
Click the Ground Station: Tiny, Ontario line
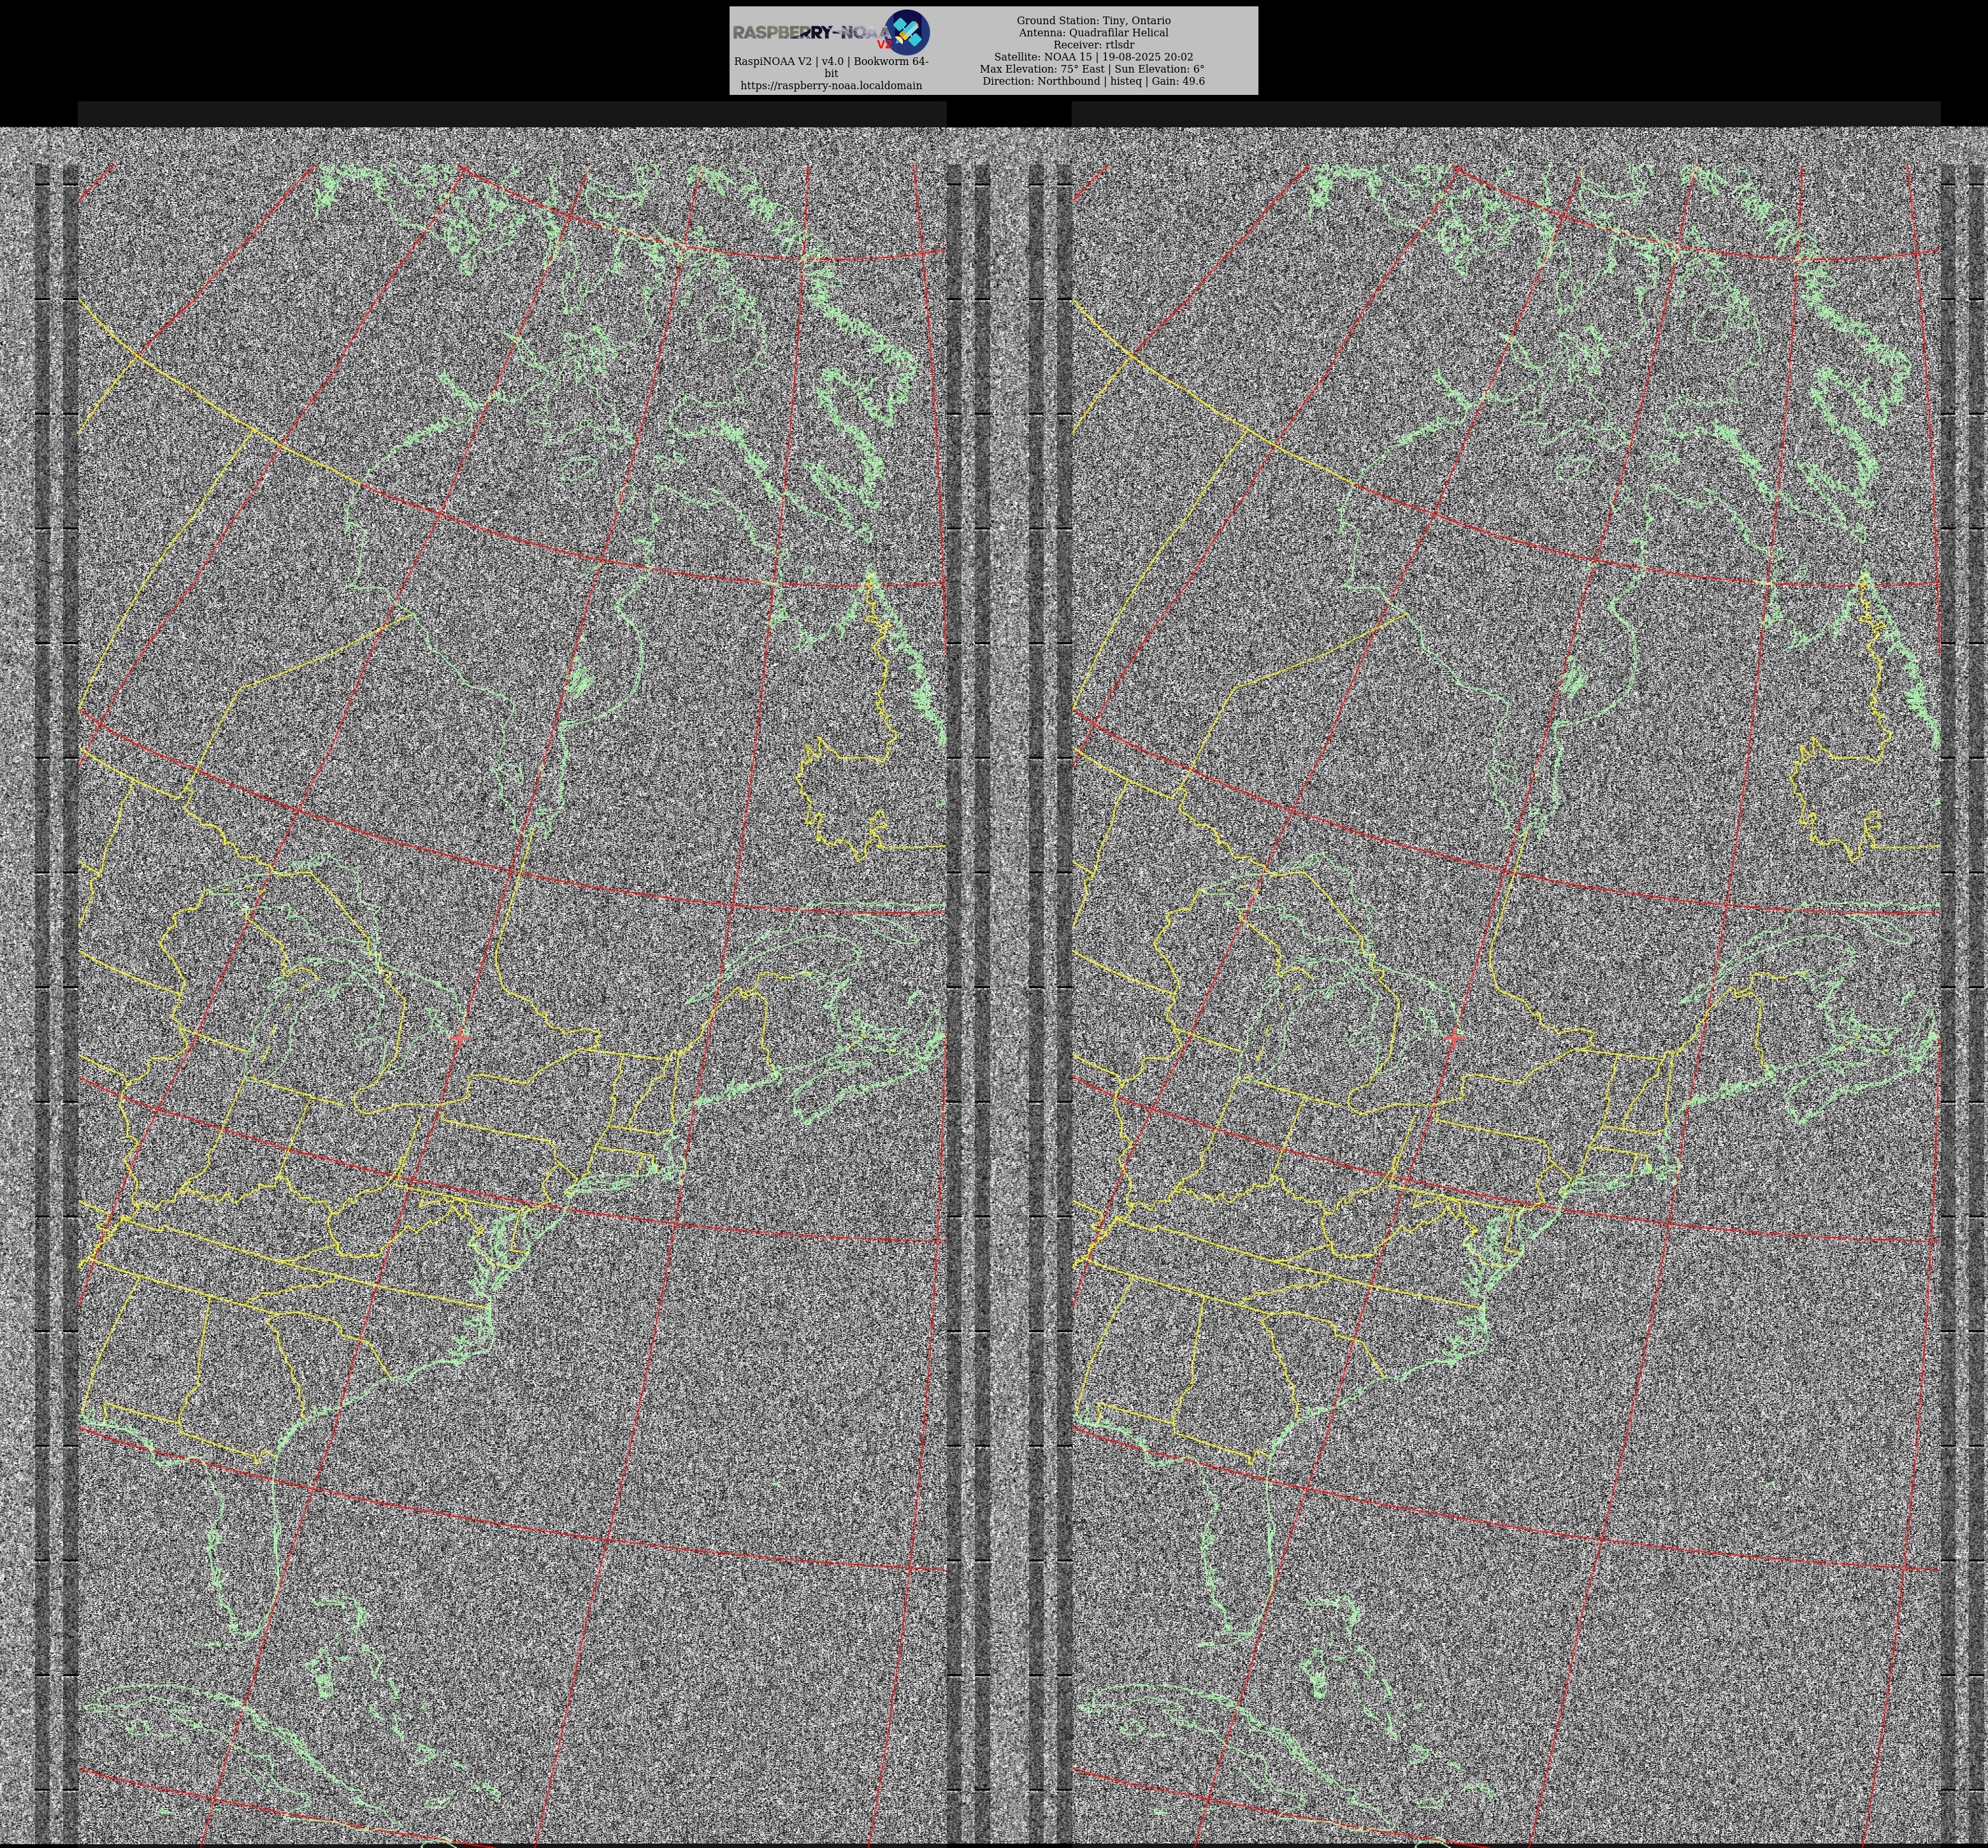[1093, 20]
